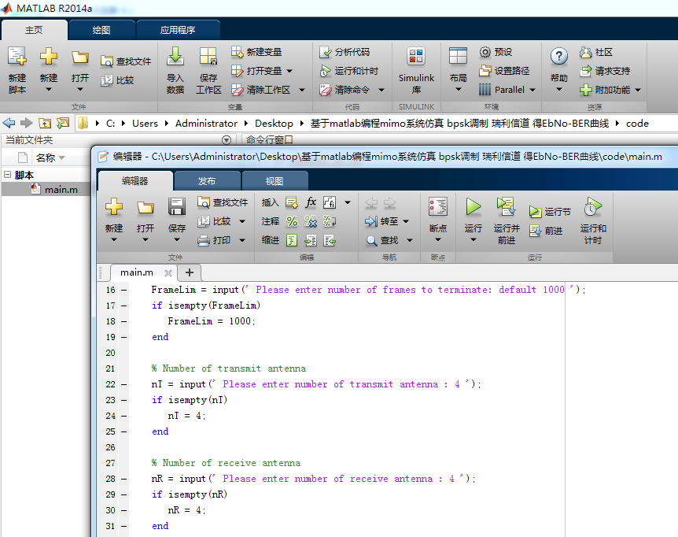Click the Save Workspace (保存工作区) icon
The width and height of the screenshot is (678, 537).
point(208,57)
